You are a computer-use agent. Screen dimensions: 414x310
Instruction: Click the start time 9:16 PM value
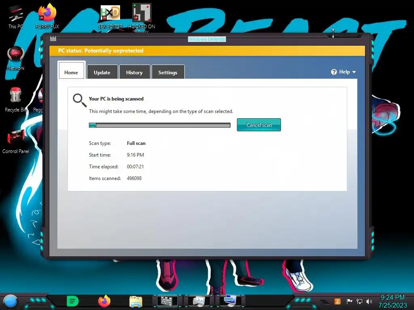pos(135,155)
